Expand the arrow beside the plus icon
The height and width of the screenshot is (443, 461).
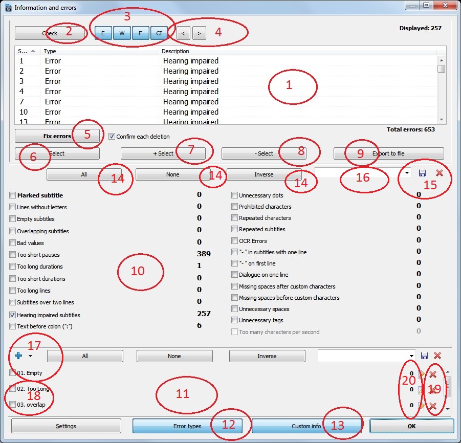point(30,356)
